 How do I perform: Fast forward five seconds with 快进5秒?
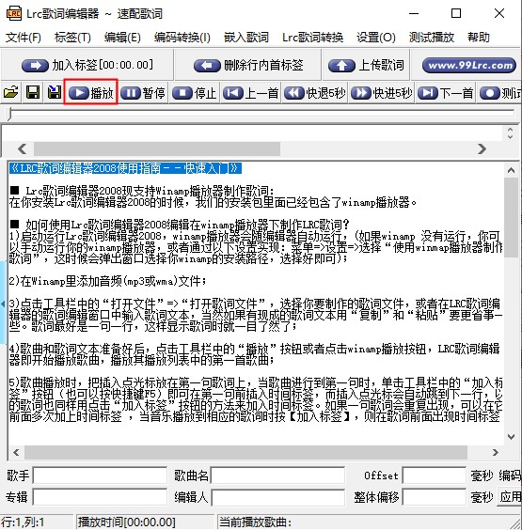tap(382, 93)
